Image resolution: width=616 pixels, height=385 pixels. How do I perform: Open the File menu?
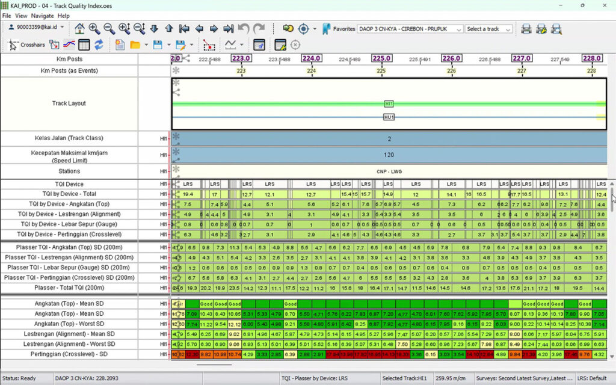click(7, 15)
